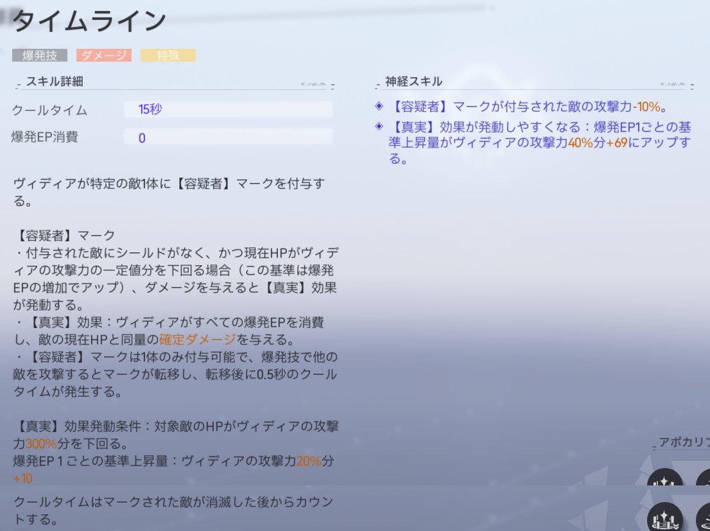Select the yellow 特殊 tag
Image resolution: width=710 pixels, height=531 pixels.
coord(168,56)
